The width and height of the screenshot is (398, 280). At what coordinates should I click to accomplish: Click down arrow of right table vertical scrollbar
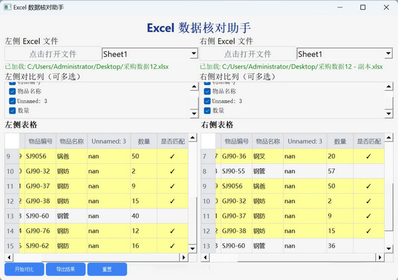[x=389, y=249]
